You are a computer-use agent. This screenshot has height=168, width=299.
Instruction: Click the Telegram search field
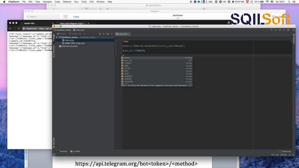point(43,17)
